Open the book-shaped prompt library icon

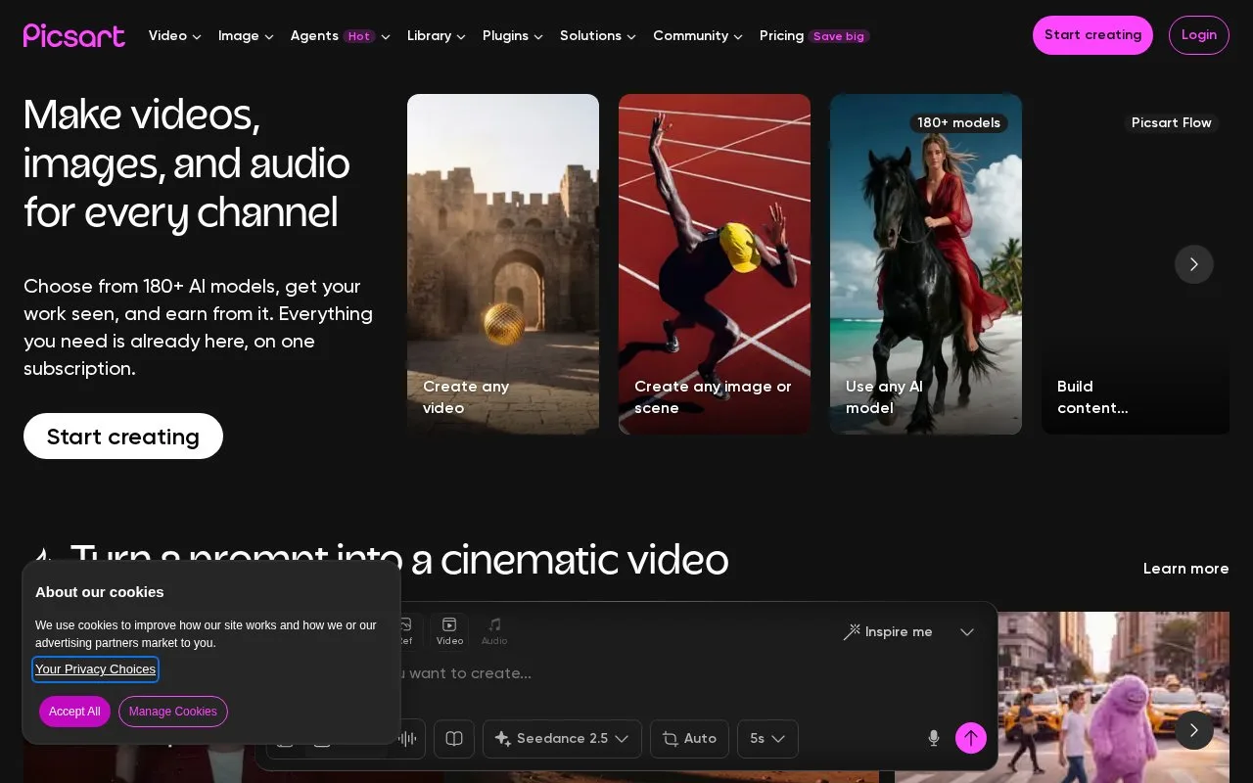coord(454,739)
